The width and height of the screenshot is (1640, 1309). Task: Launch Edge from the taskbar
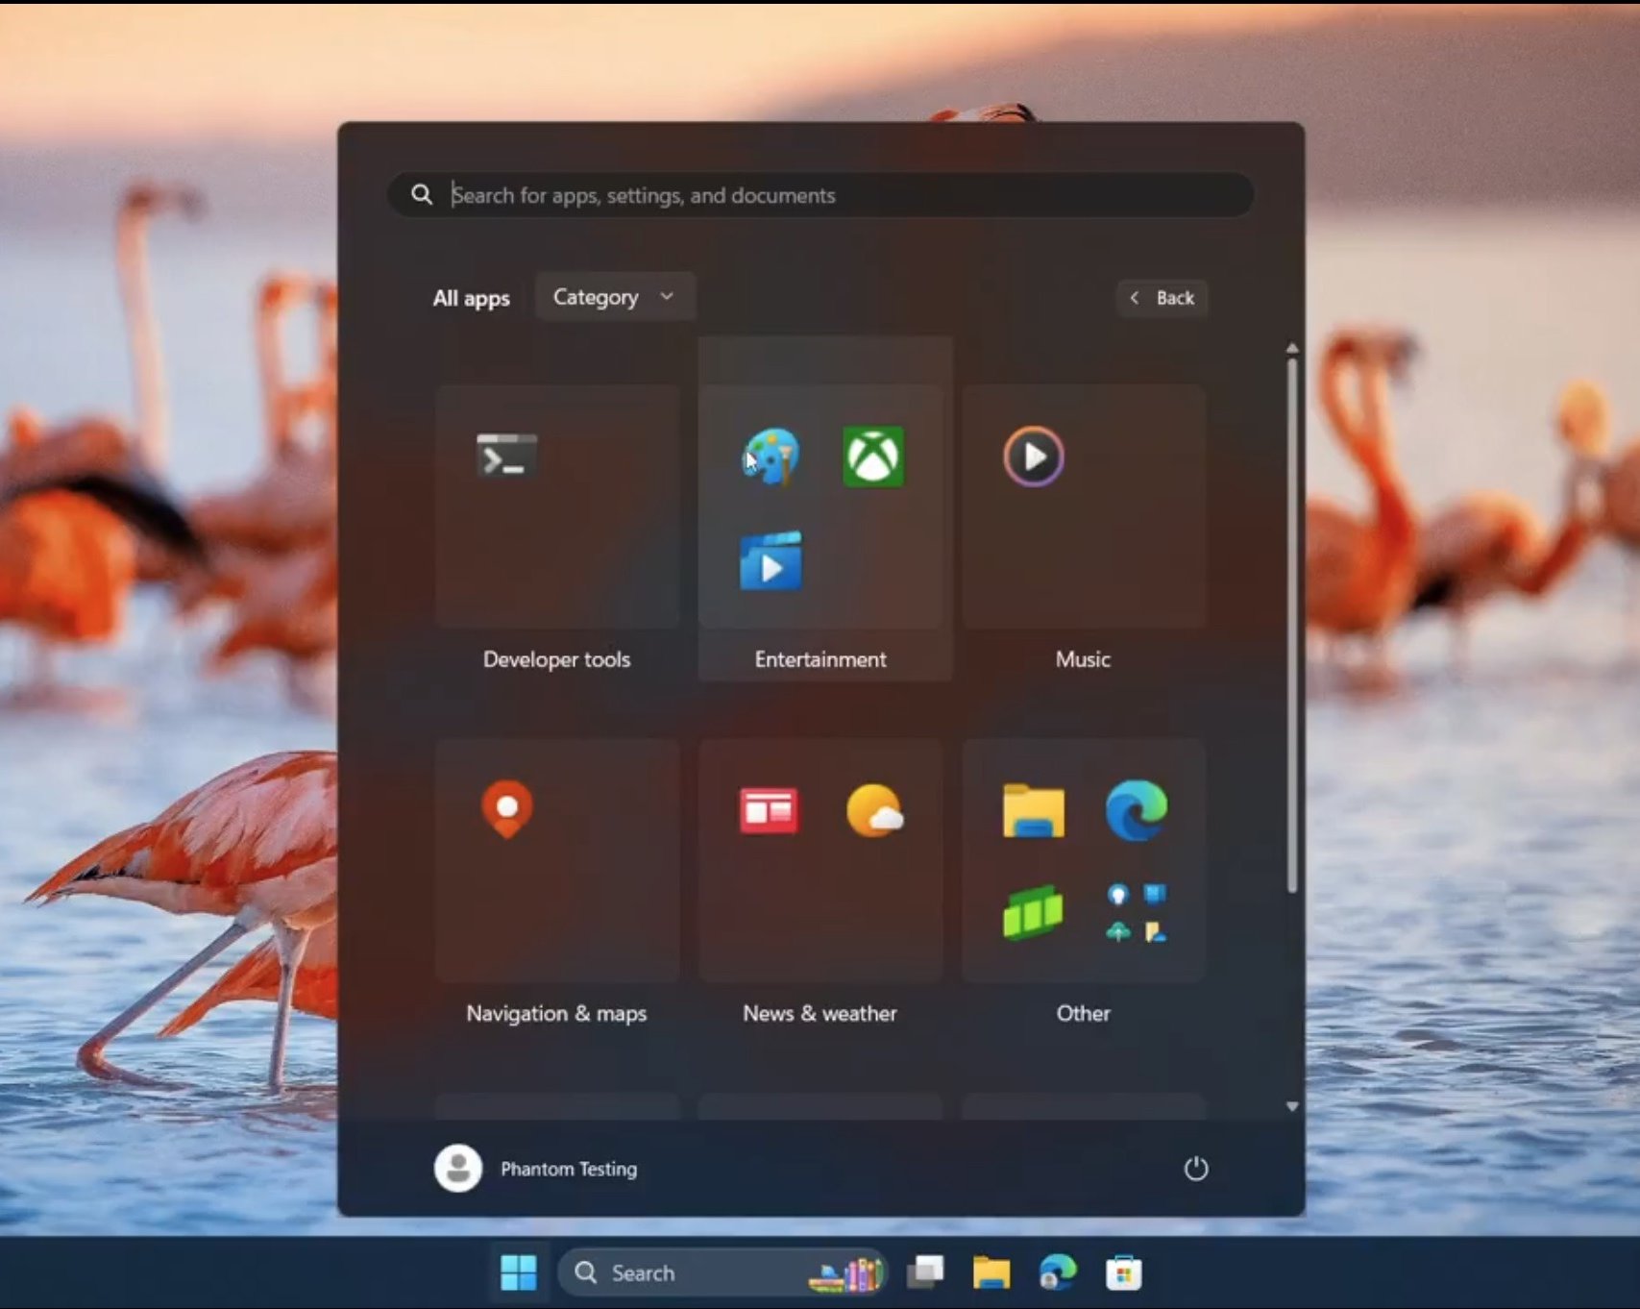[x=1058, y=1272]
